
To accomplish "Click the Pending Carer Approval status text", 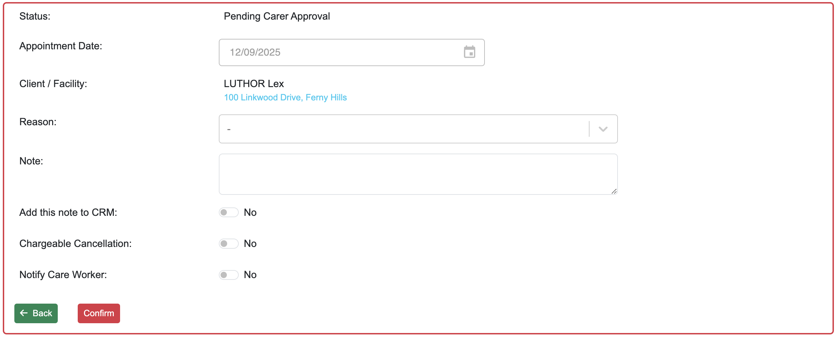I will [x=277, y=16].
